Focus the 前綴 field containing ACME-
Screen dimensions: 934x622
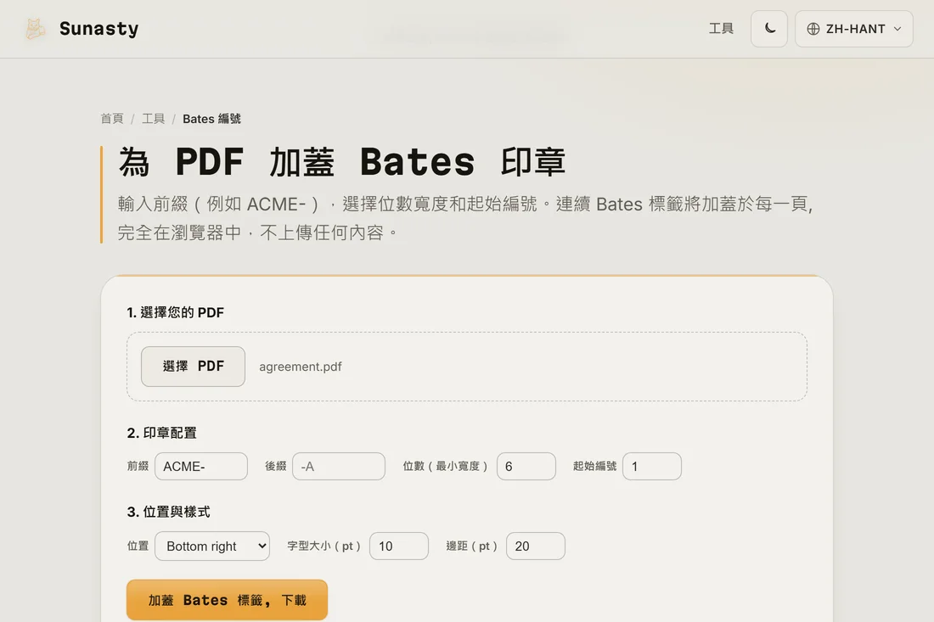(200, 466)
